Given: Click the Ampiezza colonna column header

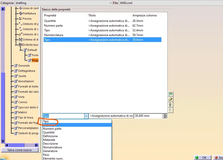Looking at the screenshot, I should pyautogui.click(x=146, y=15).
